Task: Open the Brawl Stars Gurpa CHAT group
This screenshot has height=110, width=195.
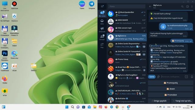Action: coord(127,69)
